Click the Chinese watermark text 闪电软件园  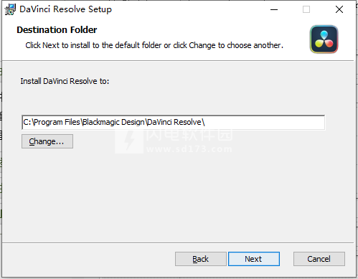(x=189, y=135)
